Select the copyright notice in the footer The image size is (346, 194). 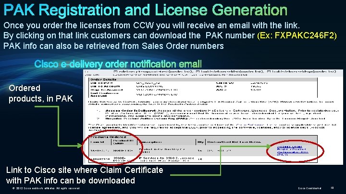pos(46,188)
